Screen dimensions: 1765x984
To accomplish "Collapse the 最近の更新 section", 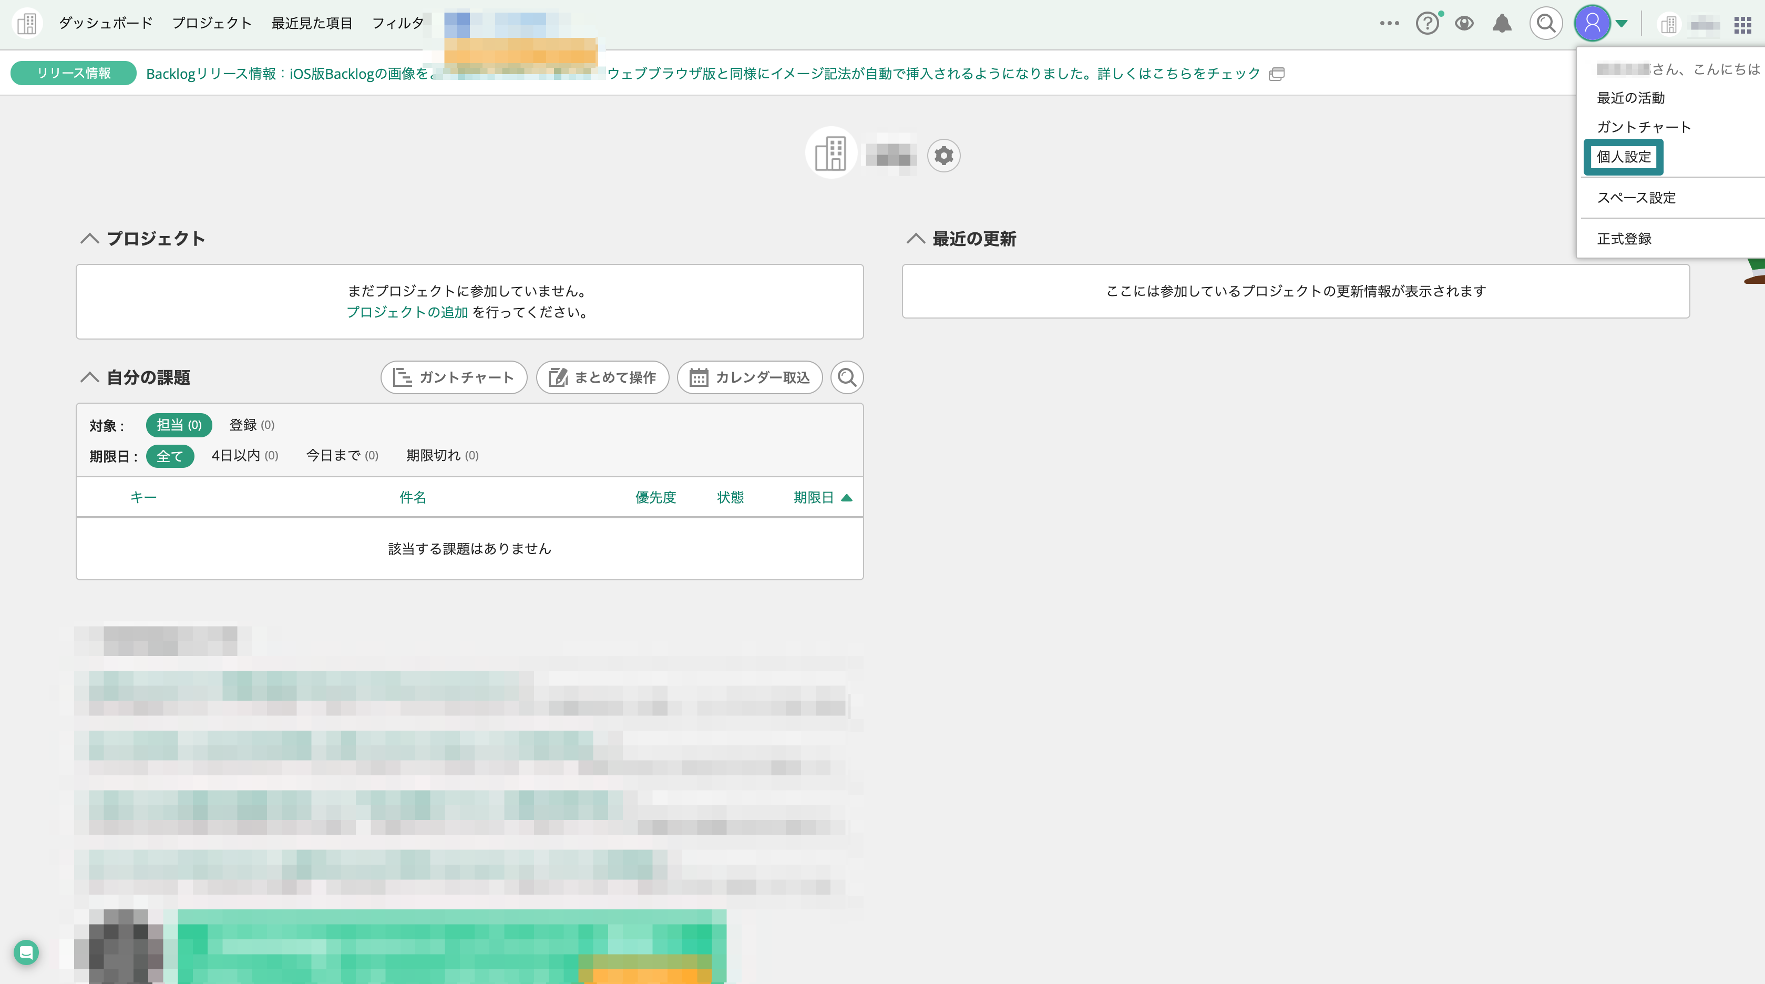I will (916, 239).
